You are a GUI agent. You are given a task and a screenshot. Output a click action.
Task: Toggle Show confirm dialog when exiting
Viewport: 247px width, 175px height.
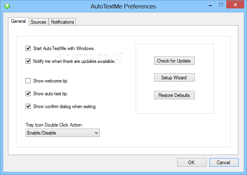point(28,106)
